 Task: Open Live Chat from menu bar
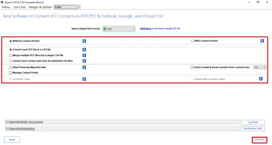19,7
